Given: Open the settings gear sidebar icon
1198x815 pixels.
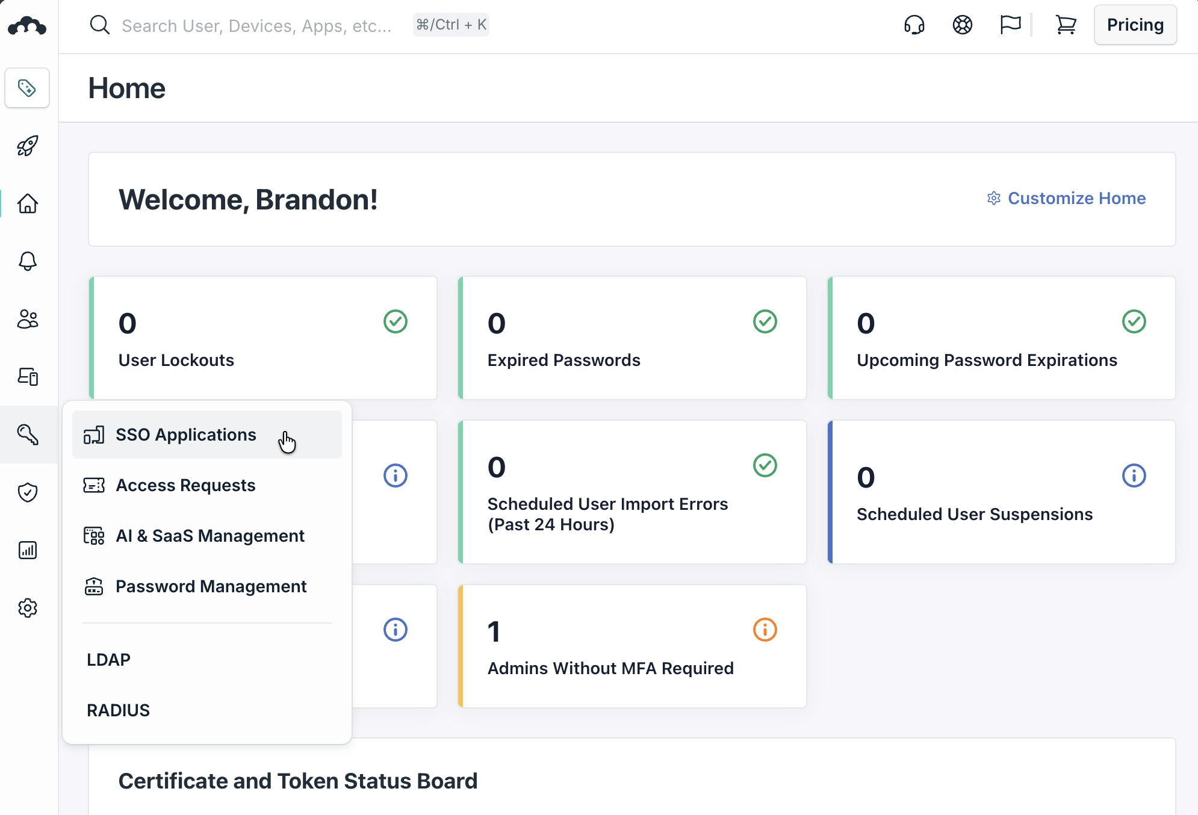Looking at the screenshot, I should pyautogui.click(x=28, y=608).
